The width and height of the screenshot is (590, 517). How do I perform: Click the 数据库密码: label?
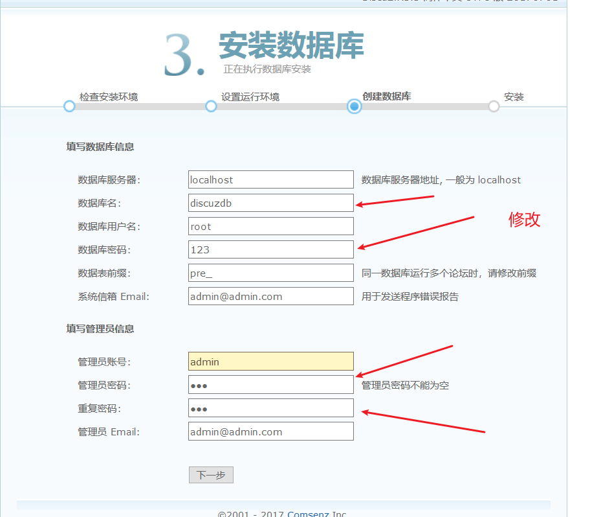(104, 250)
